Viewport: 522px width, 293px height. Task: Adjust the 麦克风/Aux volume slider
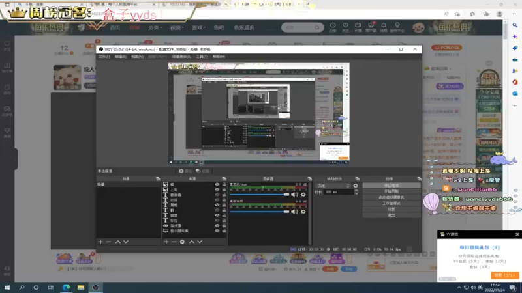coord(260,194)
